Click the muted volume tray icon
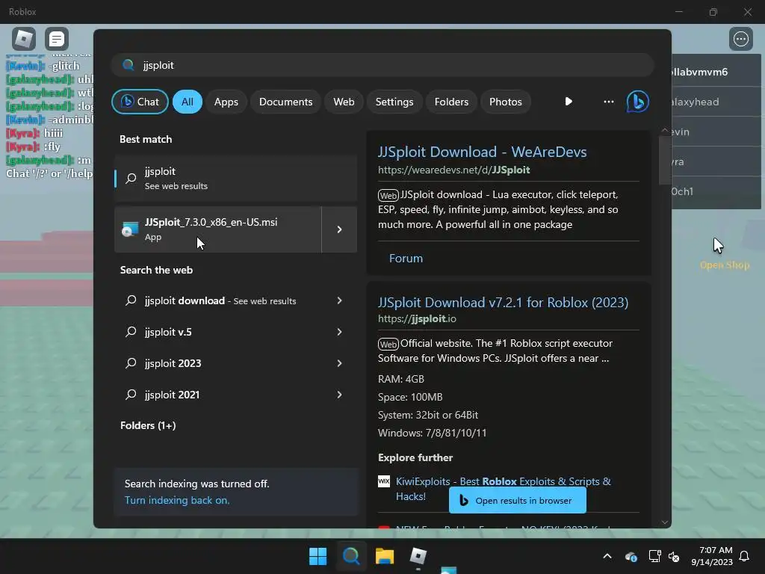Screen dimensions: 765x574 click(674, 556)
